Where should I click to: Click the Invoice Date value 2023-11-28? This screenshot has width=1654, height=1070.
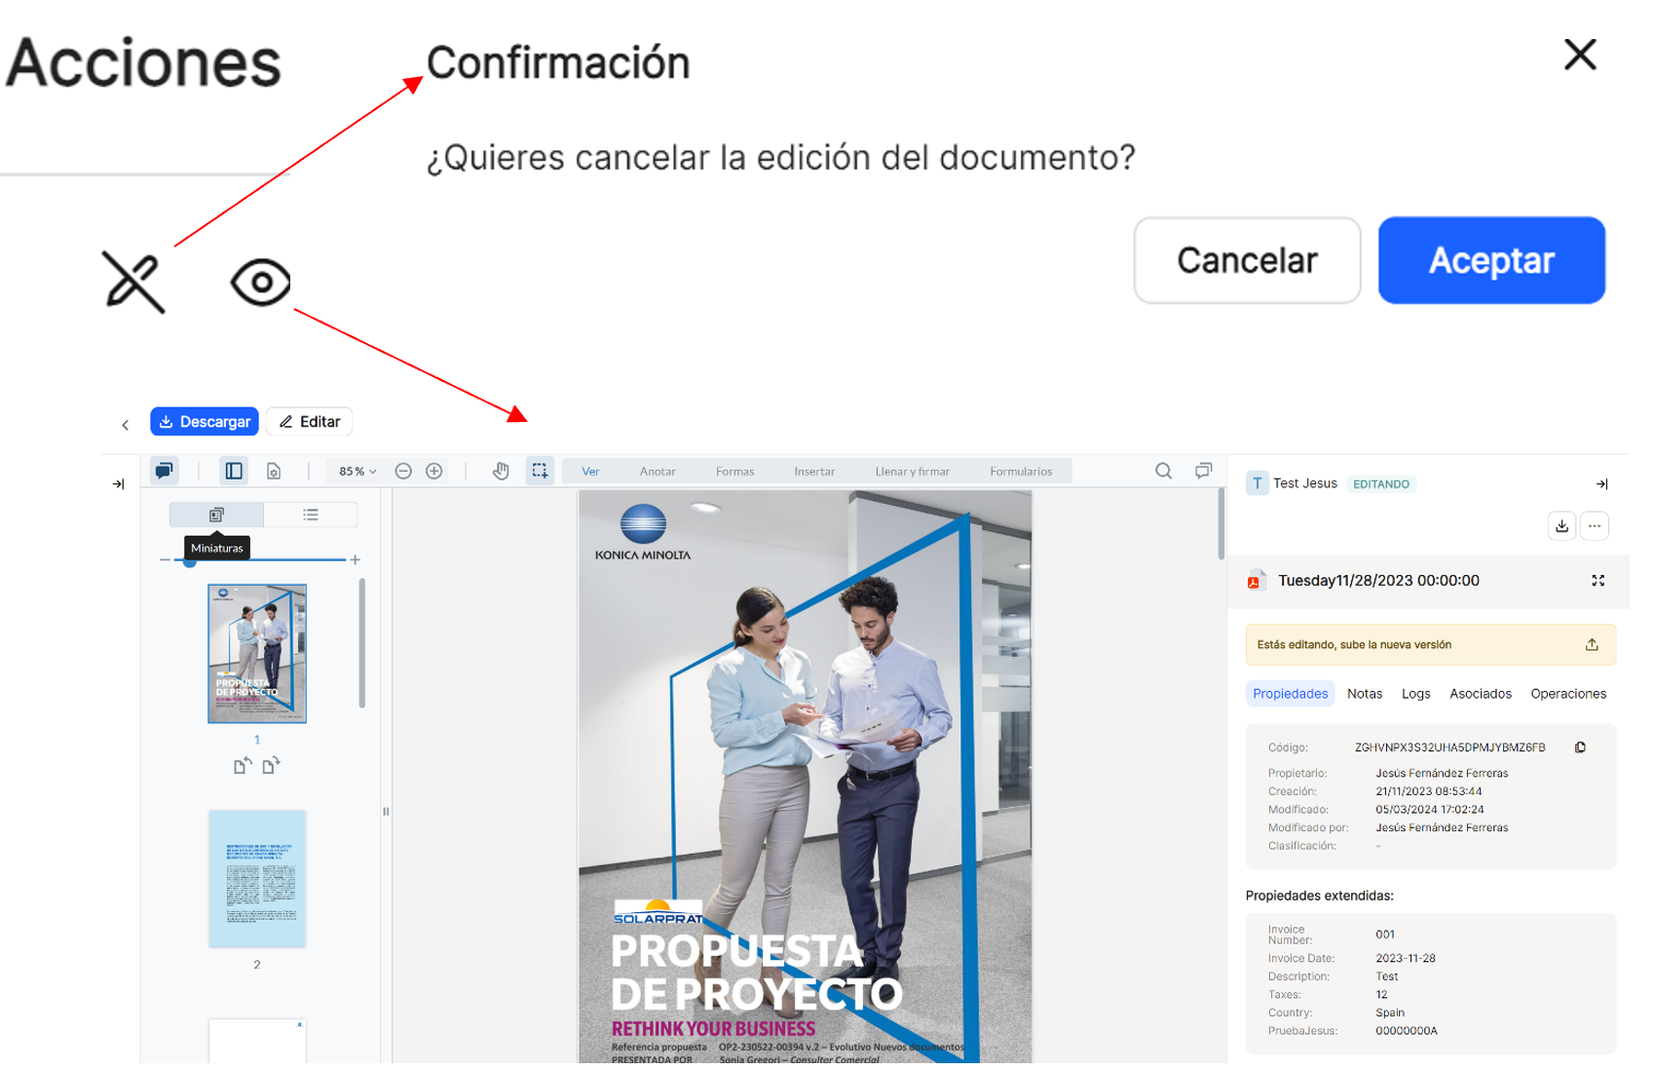[1405, 958]
